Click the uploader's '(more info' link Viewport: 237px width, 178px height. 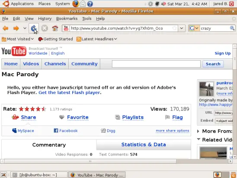coord(224,94)
